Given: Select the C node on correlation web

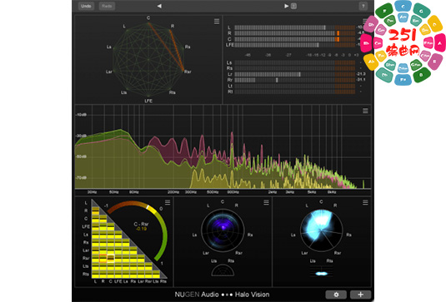Looking at the screenshot, I should coord(148,18).
